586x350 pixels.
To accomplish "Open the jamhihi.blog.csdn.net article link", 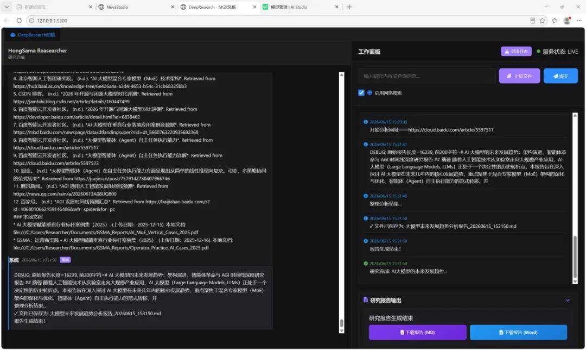I will tap(72, 102).
